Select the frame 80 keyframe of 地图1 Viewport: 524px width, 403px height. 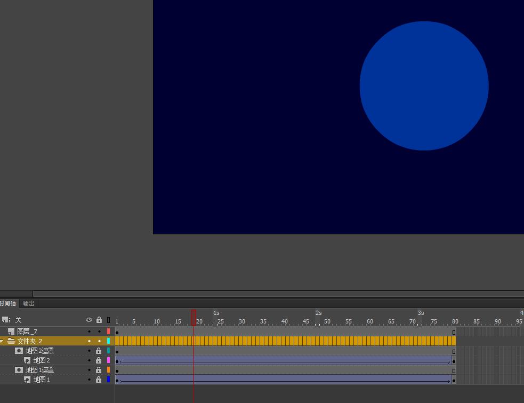(x=454, y=381)
